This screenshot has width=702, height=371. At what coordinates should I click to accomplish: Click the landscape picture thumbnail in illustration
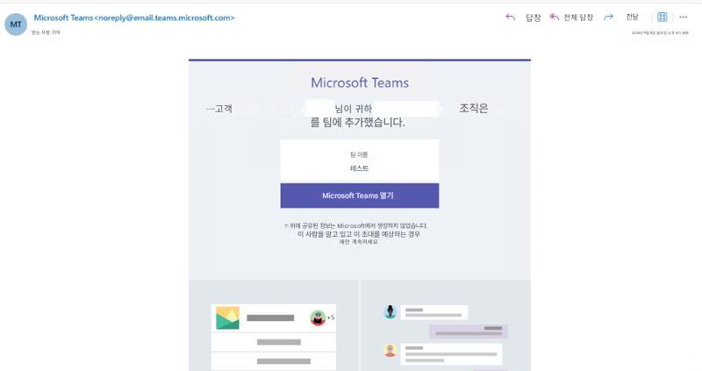227,317
